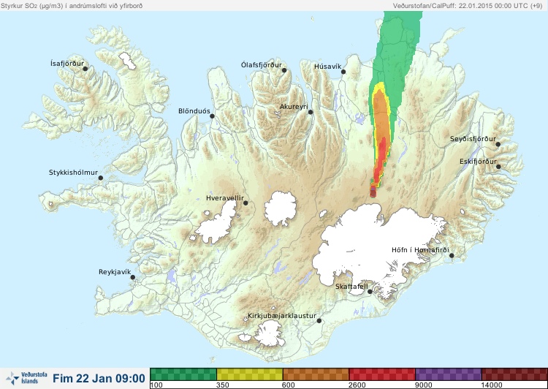Click the Höfn í Hornafirði label
The width and height of the screenshot is (548, 389).
[x=420, y=250]
